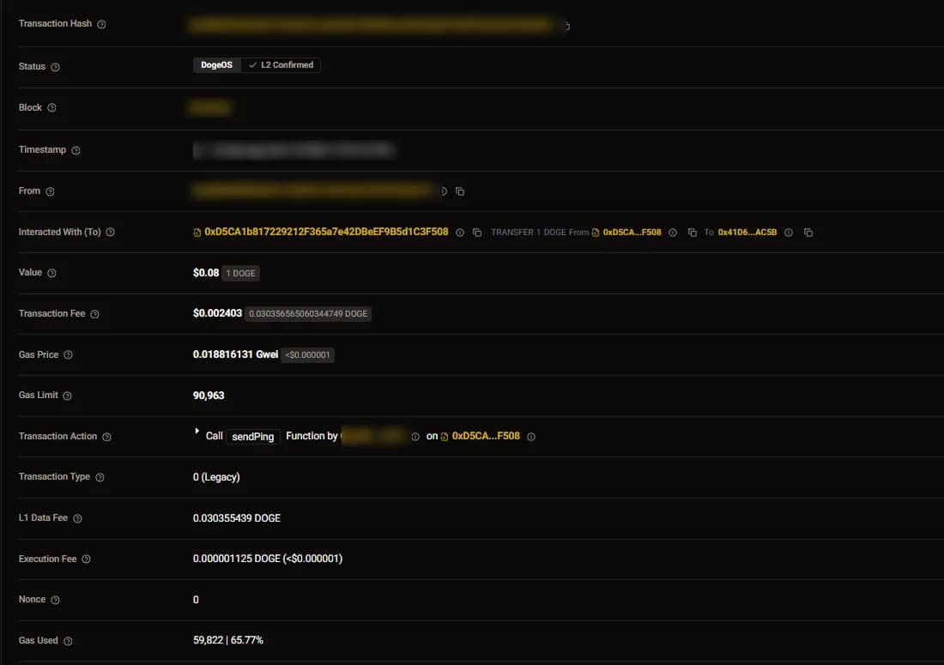Click help icon beside L1 Data Fee

(77, 518)
